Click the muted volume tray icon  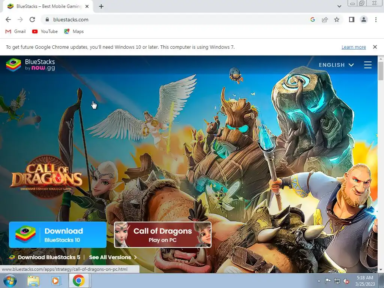pyautogui.click(x=346, y=281)
